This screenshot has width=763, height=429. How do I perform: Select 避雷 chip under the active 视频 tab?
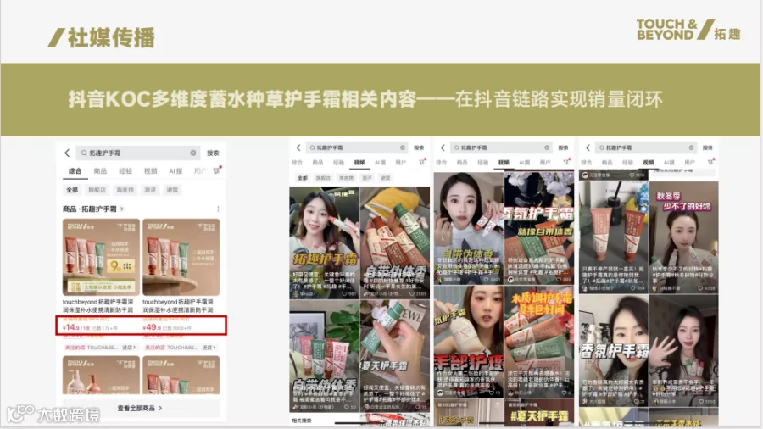[386, 178]
